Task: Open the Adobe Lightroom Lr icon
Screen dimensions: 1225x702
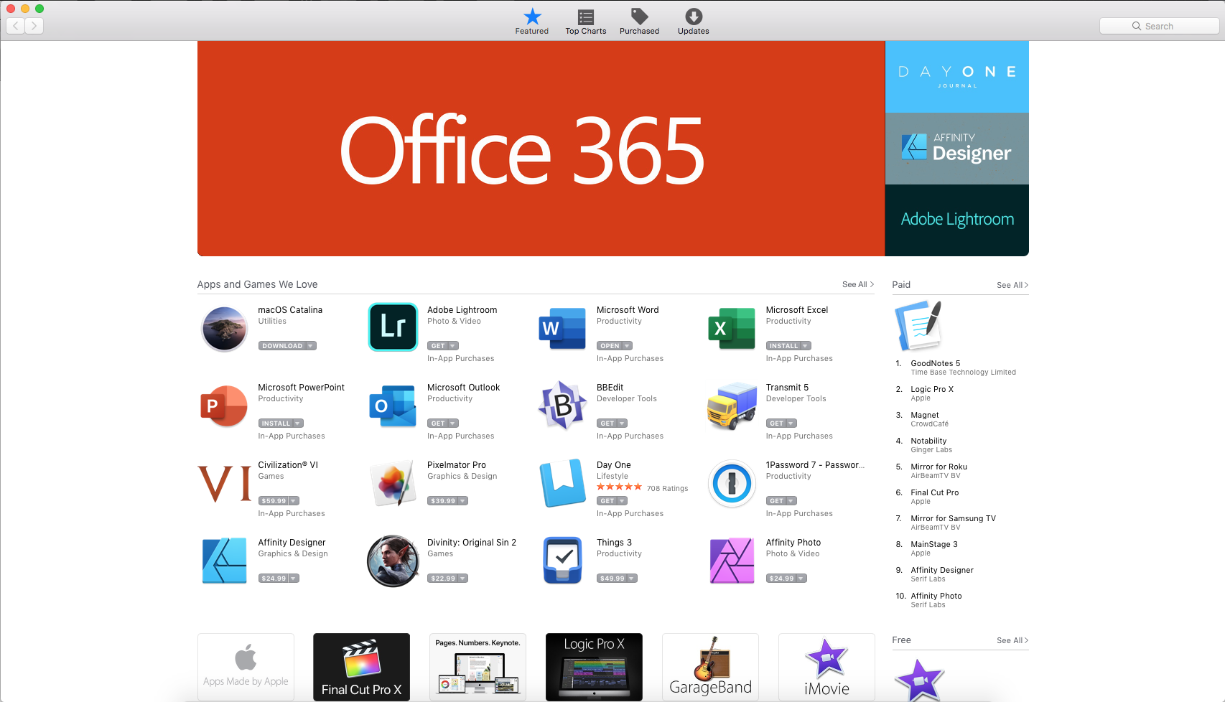Action: tap(393, 327)
